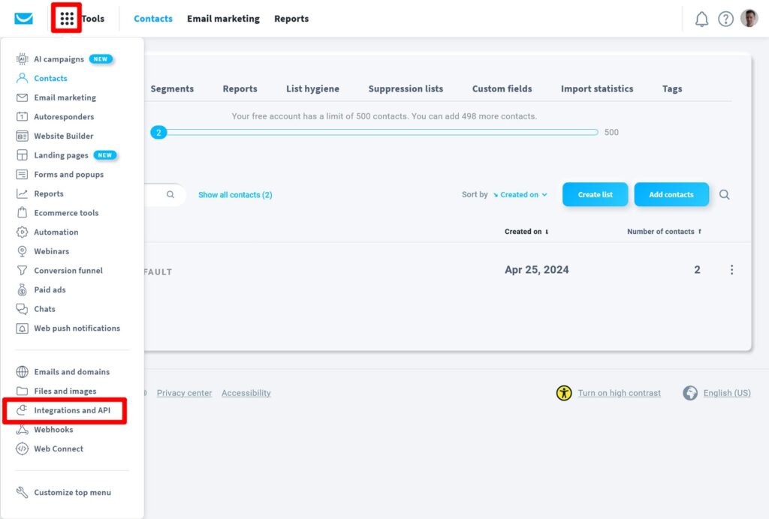Viewport: 769px width, 519px height.
Task: Open the English (US) language dropdown
Action: [x=725, y=393]
